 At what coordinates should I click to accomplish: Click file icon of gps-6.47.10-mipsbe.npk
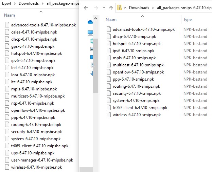(x=7, y=46)
